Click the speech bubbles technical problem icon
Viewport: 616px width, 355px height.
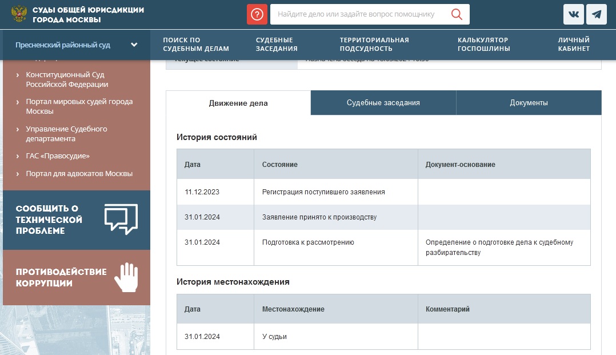click(x=121, y=219)
